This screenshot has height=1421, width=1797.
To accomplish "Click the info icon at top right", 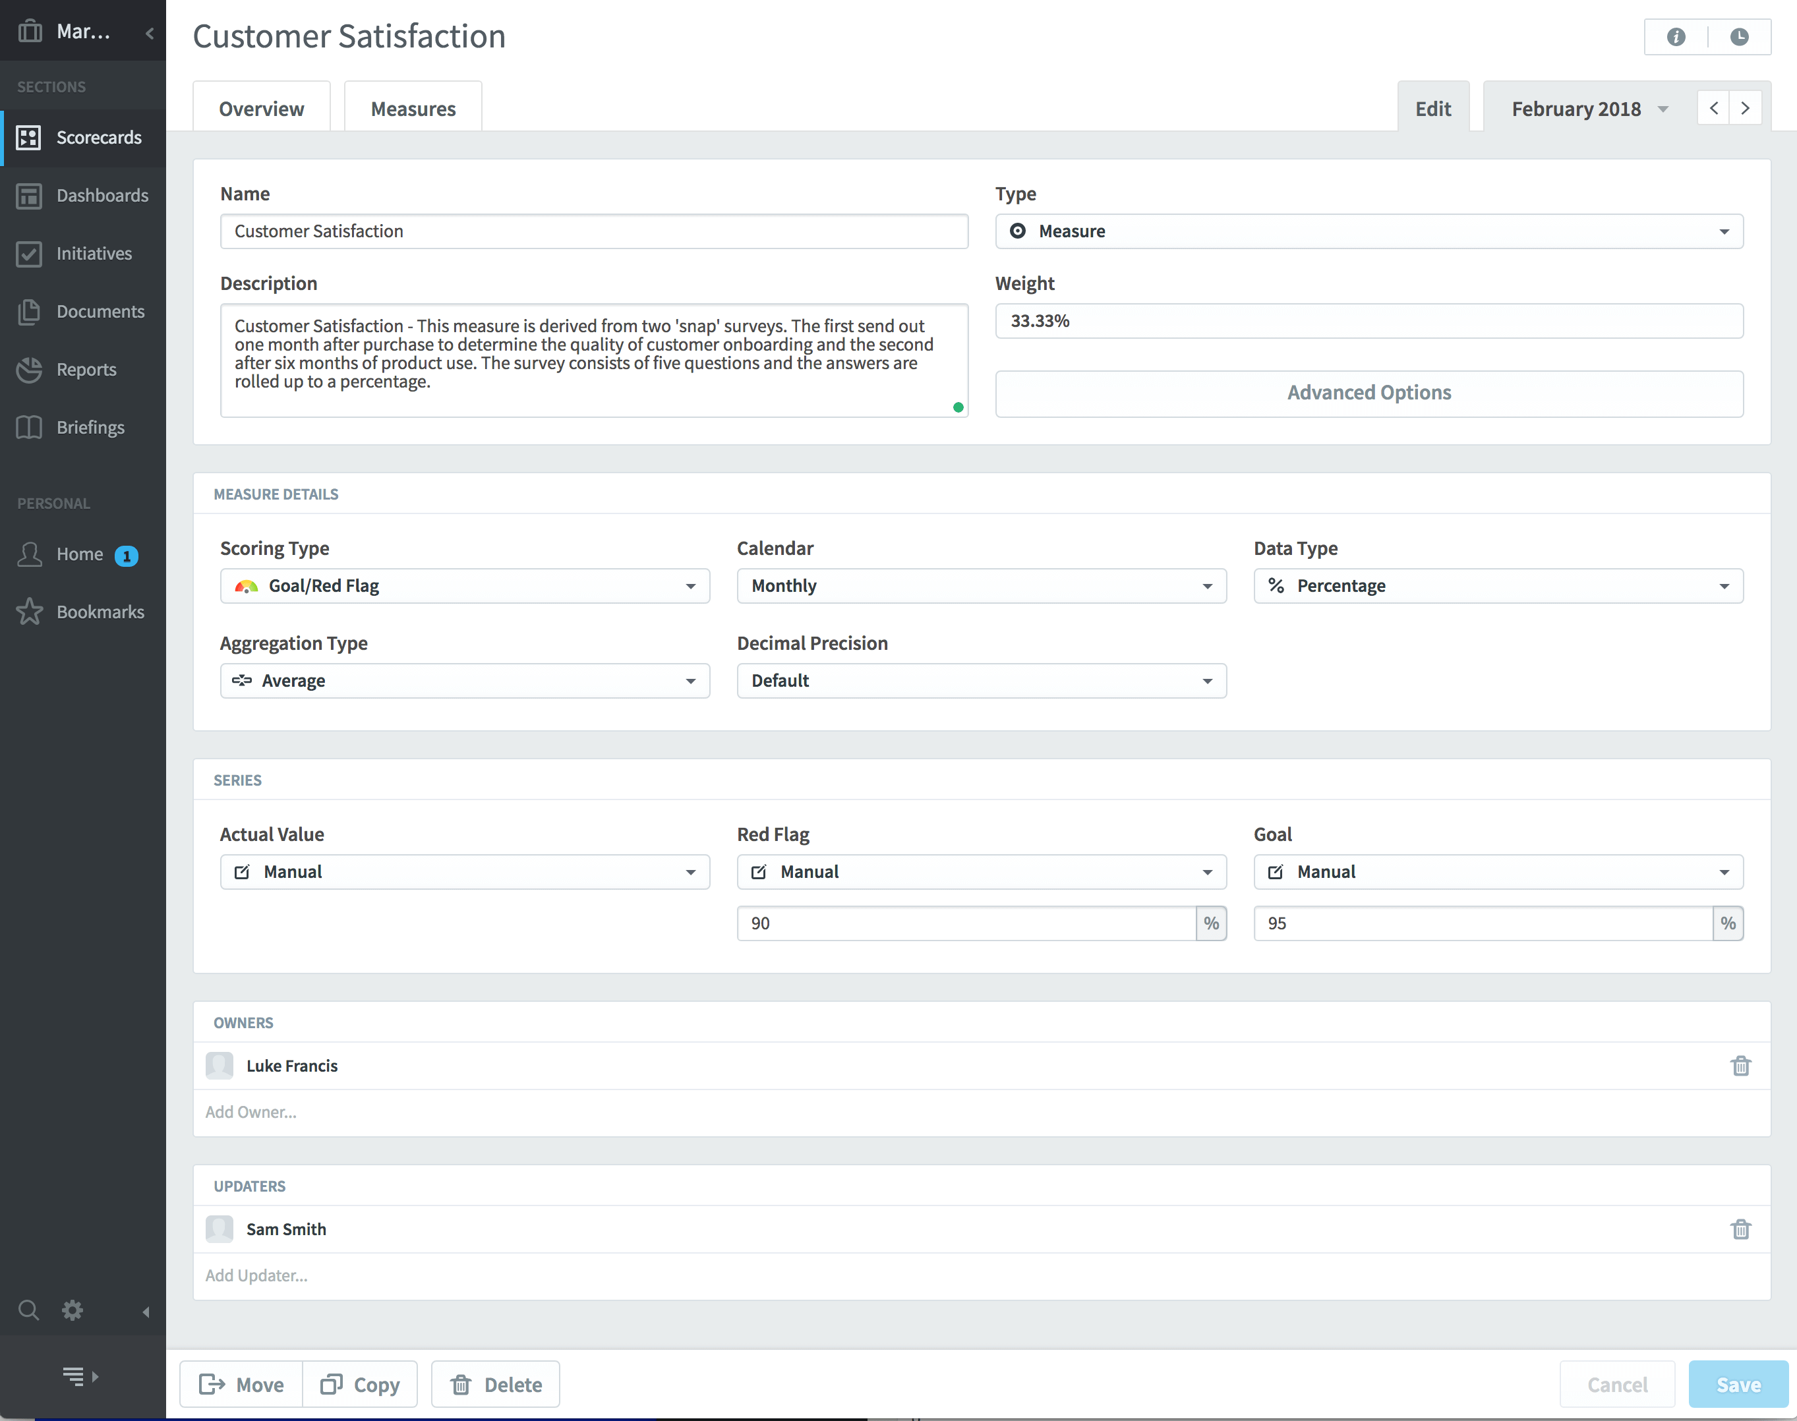I will pos(1676,37).
